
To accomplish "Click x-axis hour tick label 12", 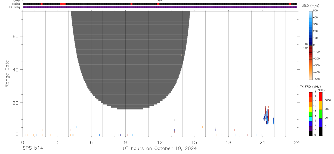I will point(160,142).
